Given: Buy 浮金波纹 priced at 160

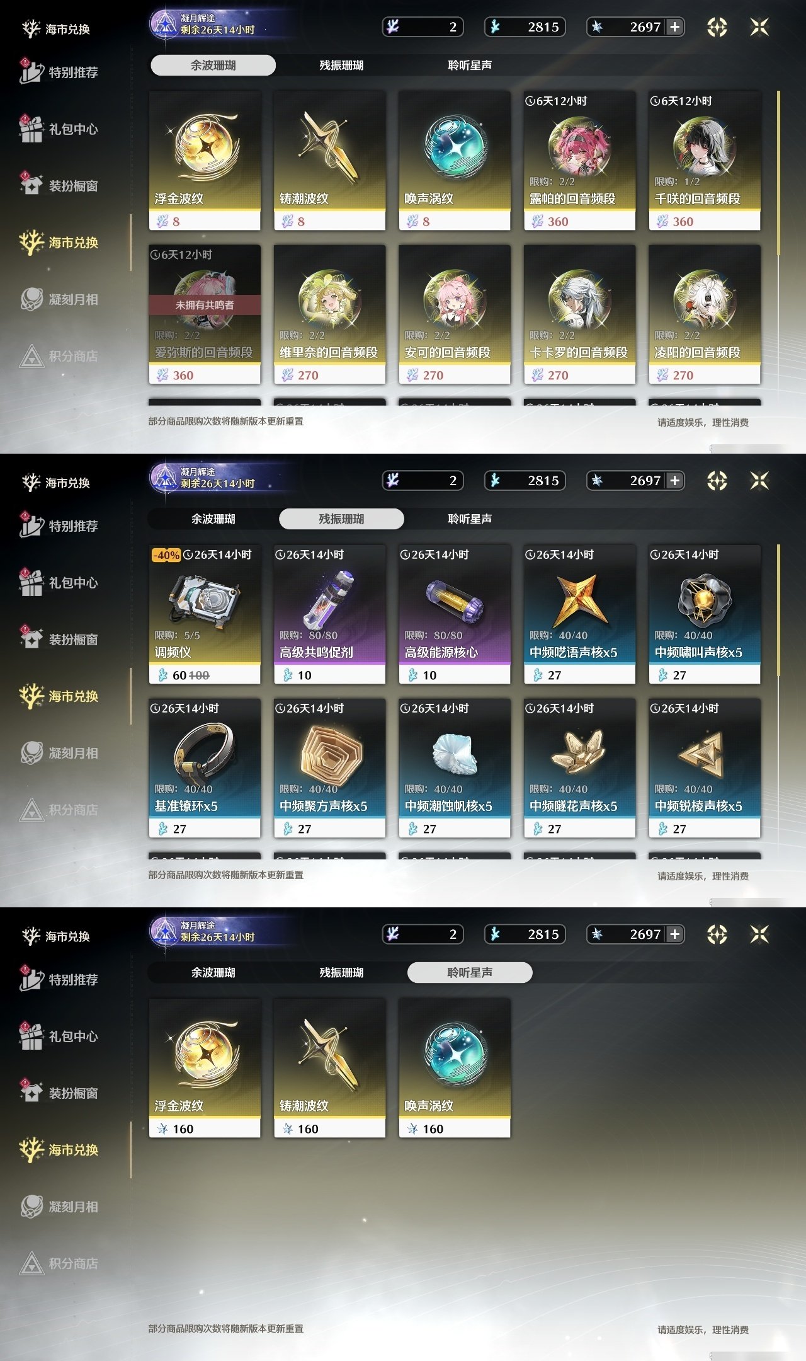Looking at the screenshot, I should (x=205, y=1068).
